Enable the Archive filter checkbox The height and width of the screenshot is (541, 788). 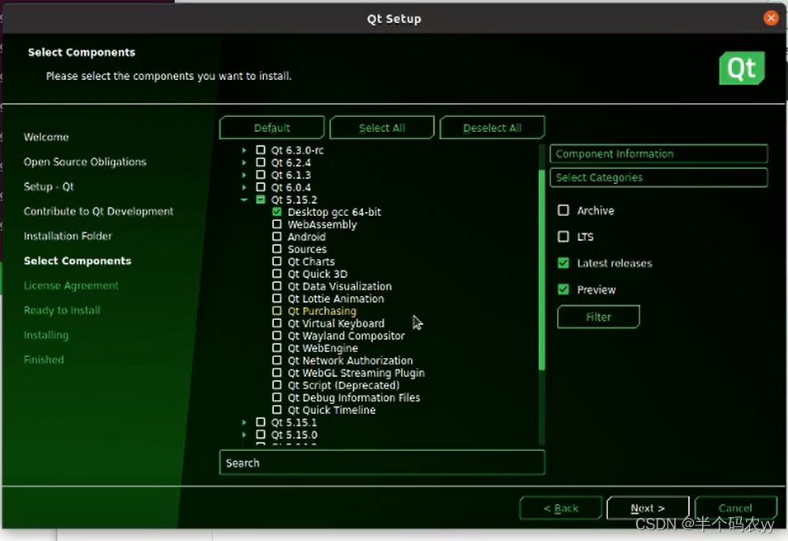pos(564,210)
